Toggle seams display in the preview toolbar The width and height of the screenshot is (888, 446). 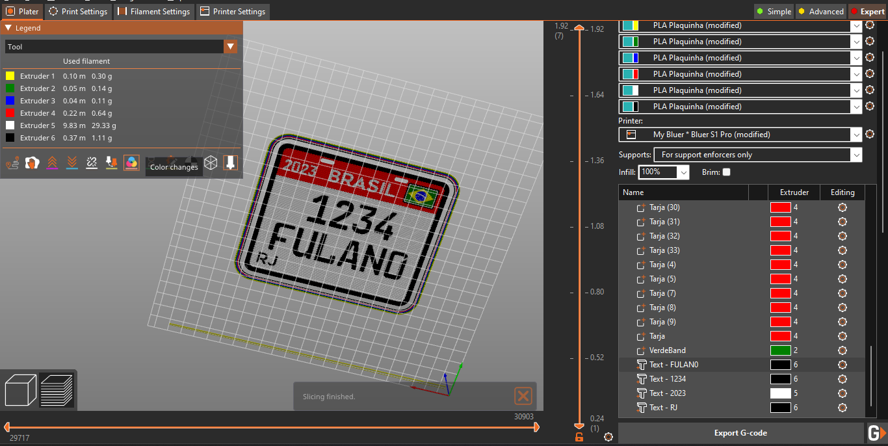92,163
